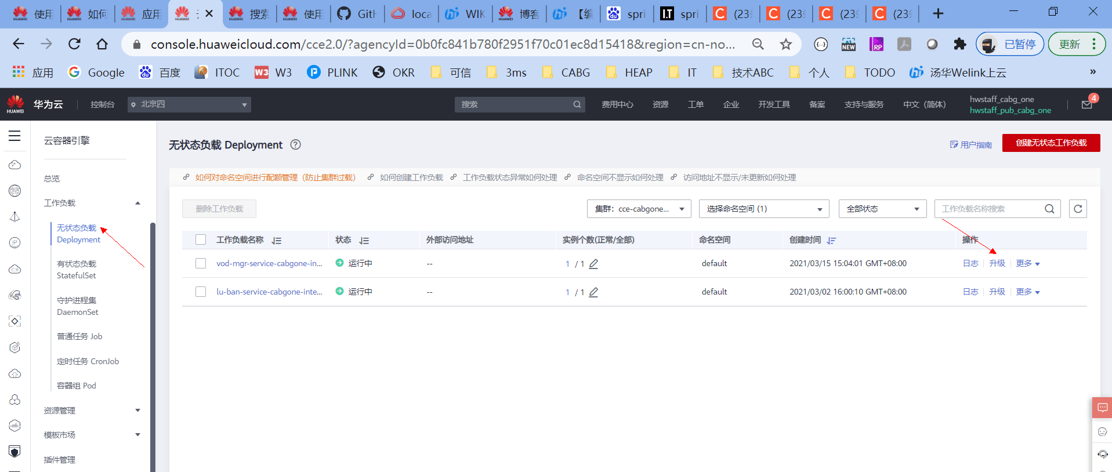Open the 如何创建工作负载 help link
1112x472 pixels.
coord(411,177)
